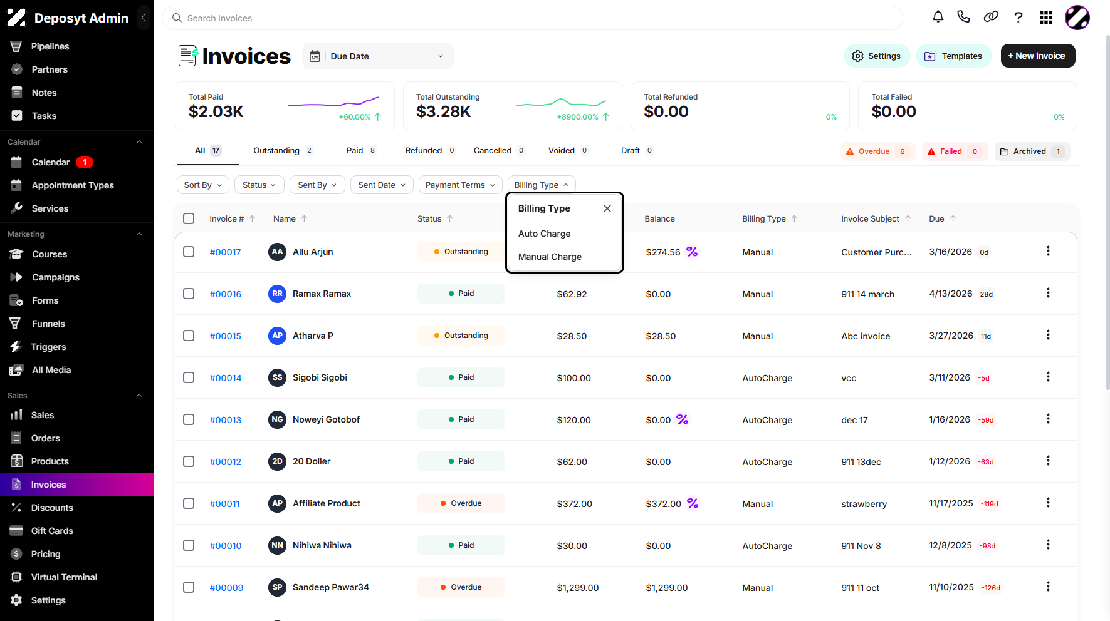Viewport: 1110px width, 621px height.
Task: Show Overdue invoices filter
Action: 877,151
